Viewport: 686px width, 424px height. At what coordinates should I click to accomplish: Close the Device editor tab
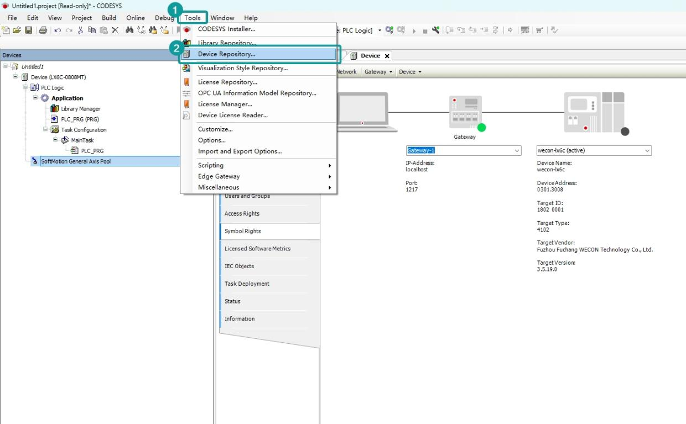(387, 56)
